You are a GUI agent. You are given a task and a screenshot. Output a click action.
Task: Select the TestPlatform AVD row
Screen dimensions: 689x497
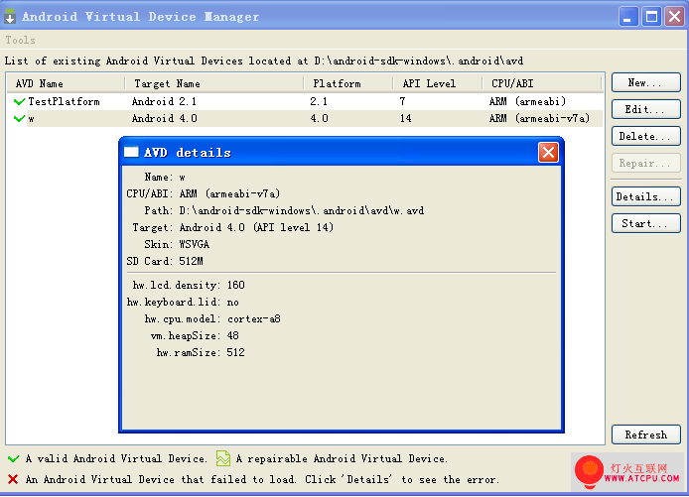[305, 101]
